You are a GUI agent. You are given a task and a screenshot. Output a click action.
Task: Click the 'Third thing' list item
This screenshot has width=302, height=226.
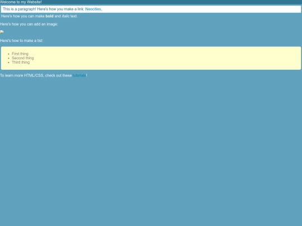(21, 62)
